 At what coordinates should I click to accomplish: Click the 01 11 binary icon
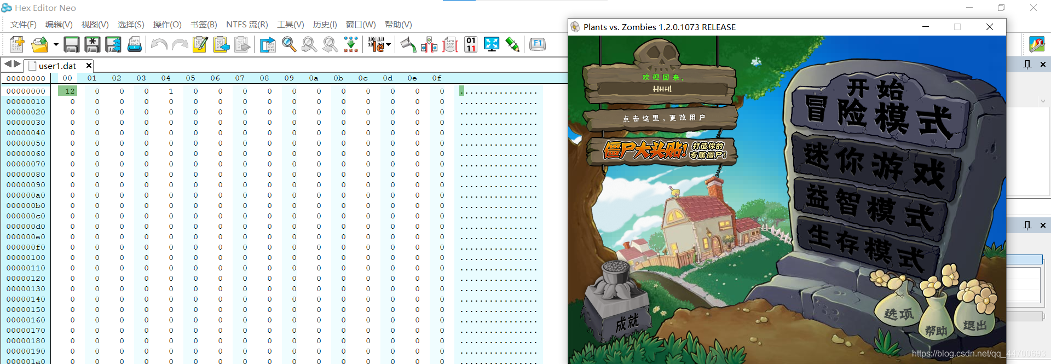pos(471,44)
